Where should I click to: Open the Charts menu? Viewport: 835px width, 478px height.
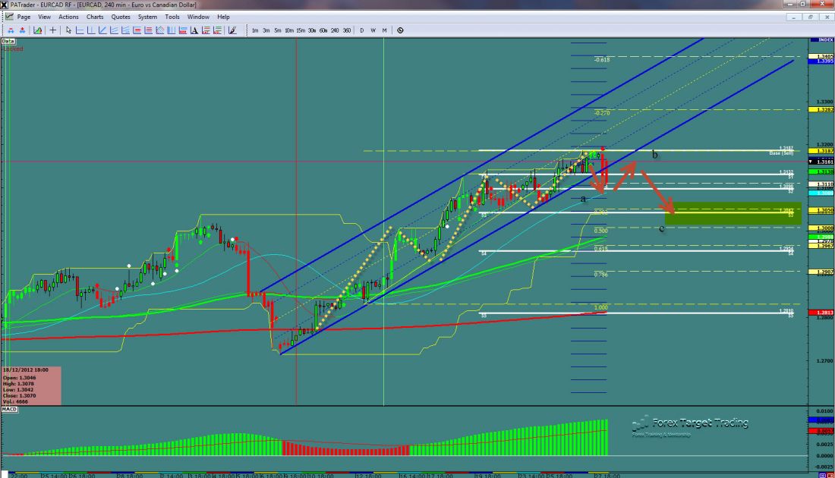95,16
